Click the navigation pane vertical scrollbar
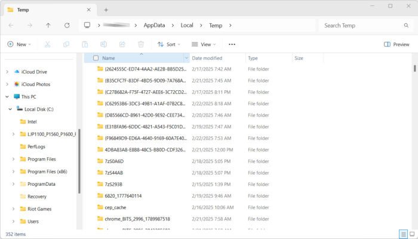 tap(79, 161)
